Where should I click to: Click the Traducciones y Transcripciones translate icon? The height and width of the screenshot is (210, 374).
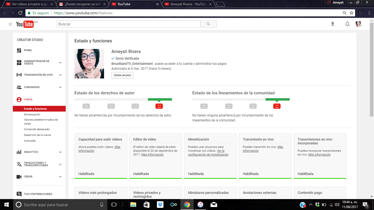coord(19,164)
